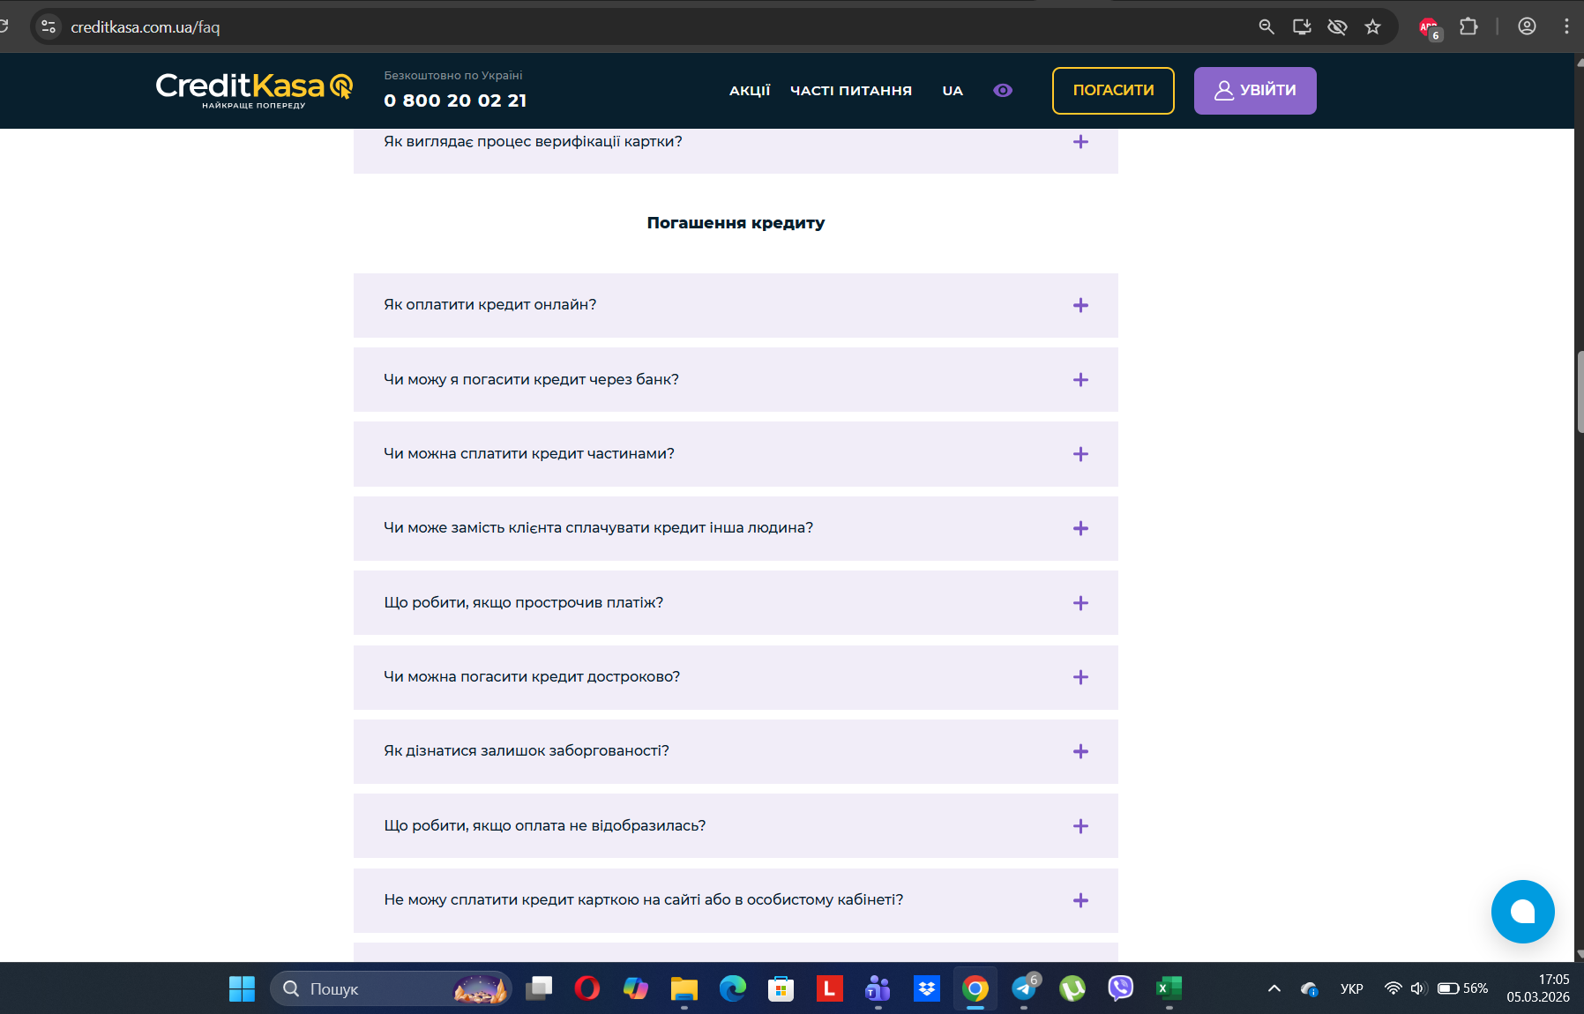Image resolution: width=1584 pixels, height=1014 pixels.
Task: Switch language via UA selector
Action: 953,90
